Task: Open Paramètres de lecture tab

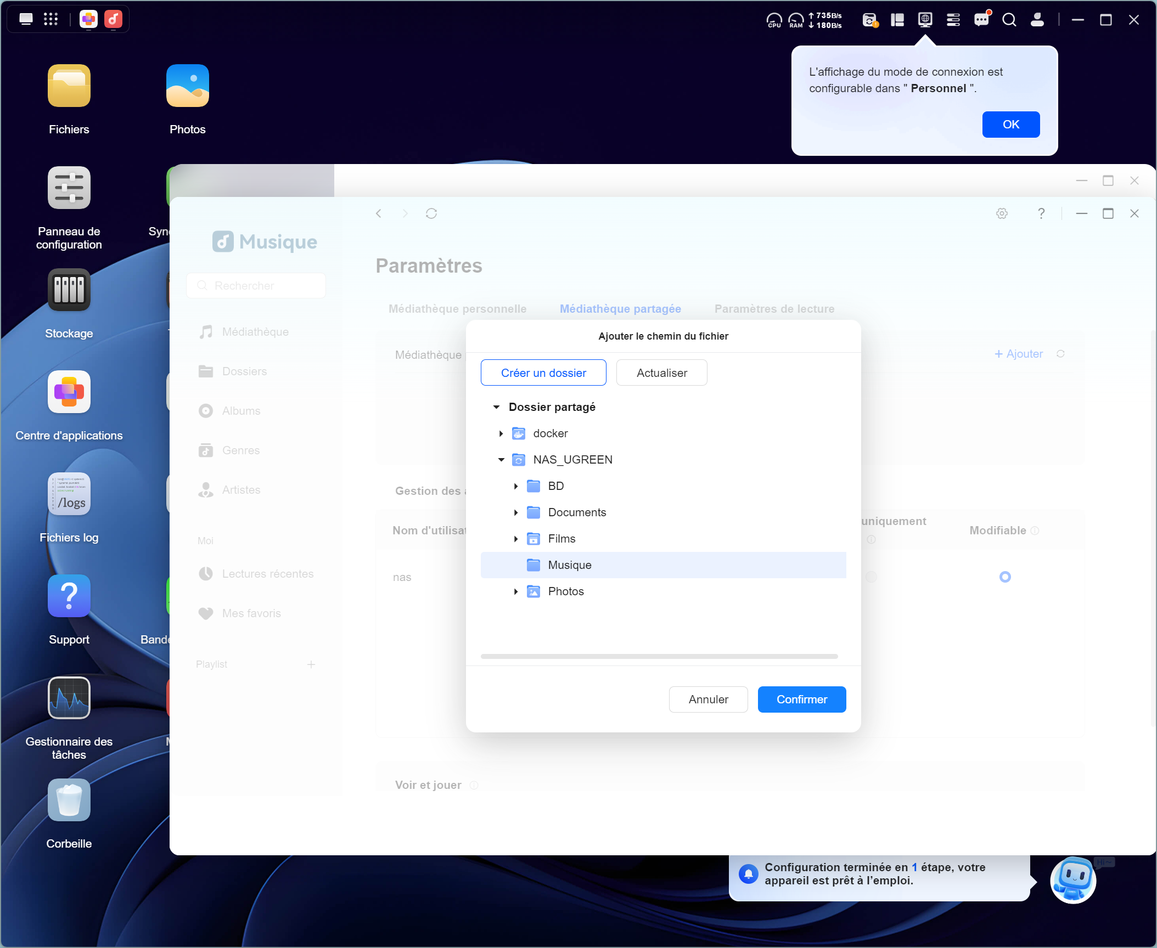Action: click(774, 309)
